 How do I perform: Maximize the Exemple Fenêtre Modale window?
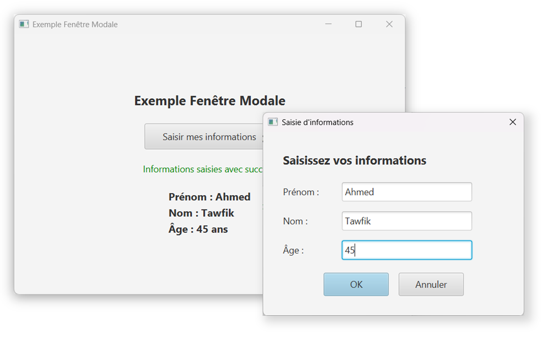[359, 24]
